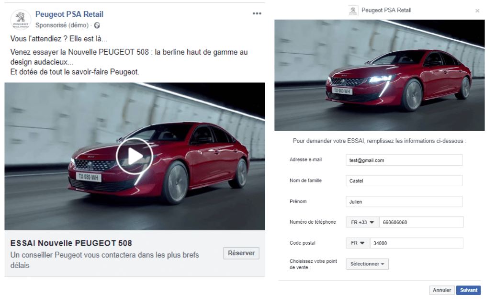Select the phone number input field
Image resolution: width=496 pixels, height=306 pixels.
point(421,222)
